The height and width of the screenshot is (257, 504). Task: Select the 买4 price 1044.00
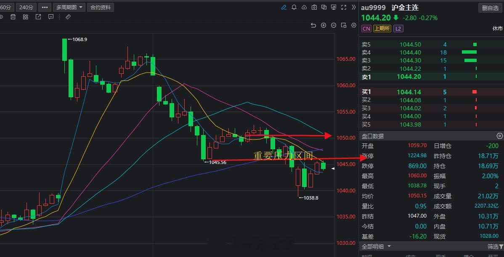410,116
